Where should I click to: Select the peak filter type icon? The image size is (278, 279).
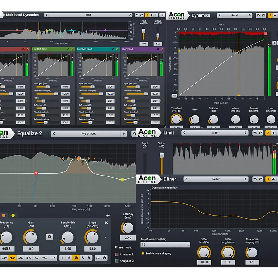pos(12,258)
